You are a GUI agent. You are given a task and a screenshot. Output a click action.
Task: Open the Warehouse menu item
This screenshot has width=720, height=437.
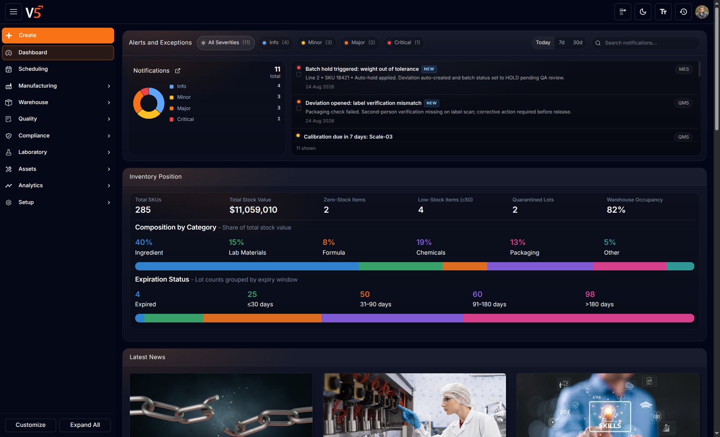[x=58, y=103]
